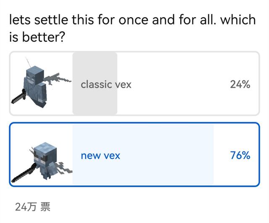Click the 24万 票 vote count

click(33, 207)
